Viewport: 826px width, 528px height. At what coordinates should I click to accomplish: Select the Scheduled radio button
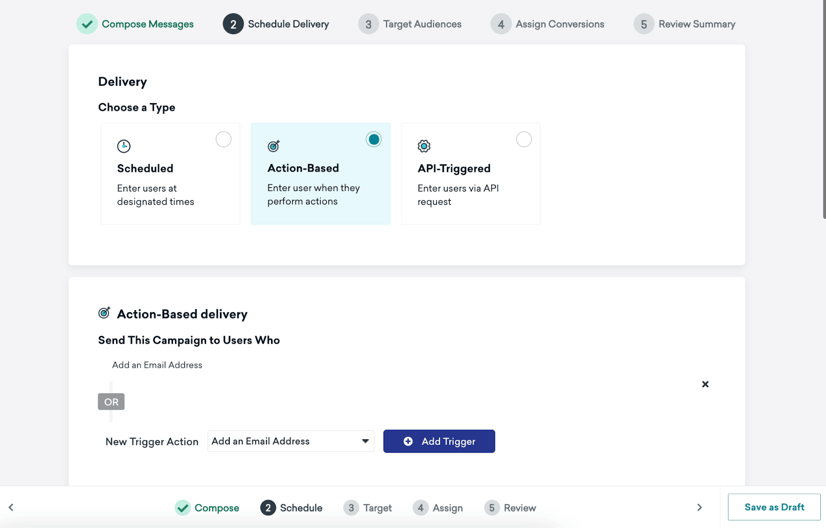(x=224, y=139)
